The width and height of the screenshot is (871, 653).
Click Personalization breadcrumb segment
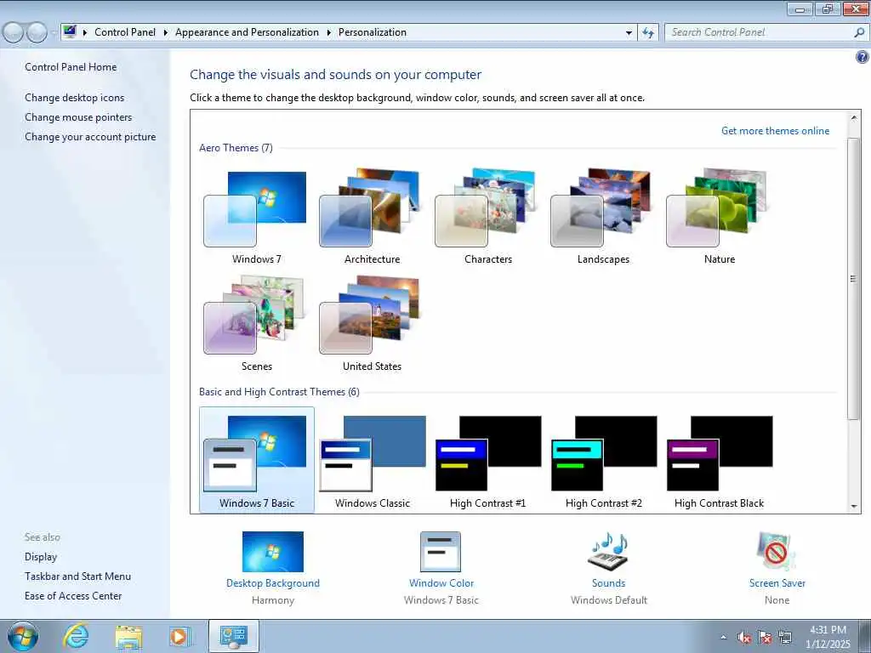point(373,32)
